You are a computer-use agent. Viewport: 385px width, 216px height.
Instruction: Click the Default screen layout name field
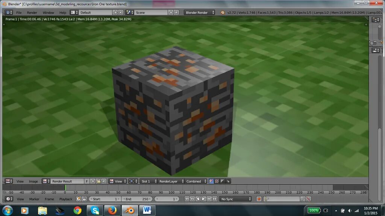pos(96,12)
